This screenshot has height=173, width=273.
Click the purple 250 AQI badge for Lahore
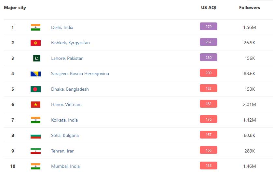point(208,58)
